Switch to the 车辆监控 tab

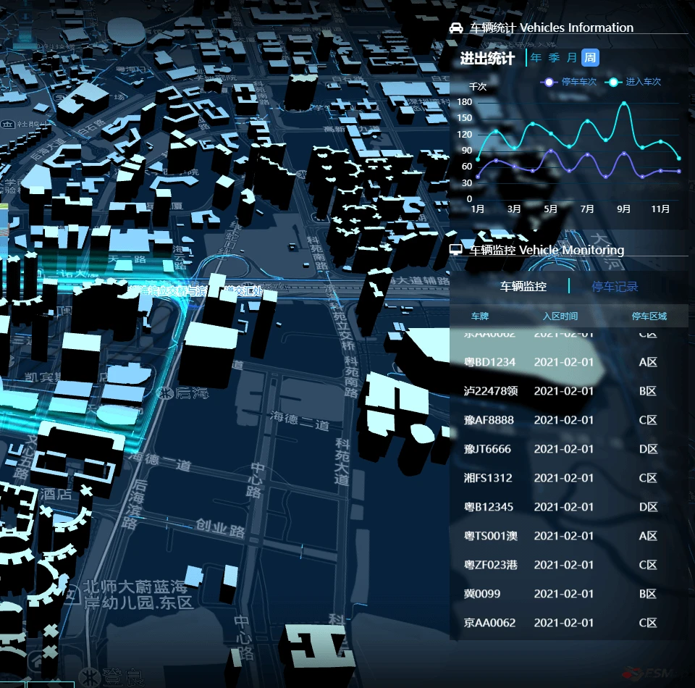(523, 287)
